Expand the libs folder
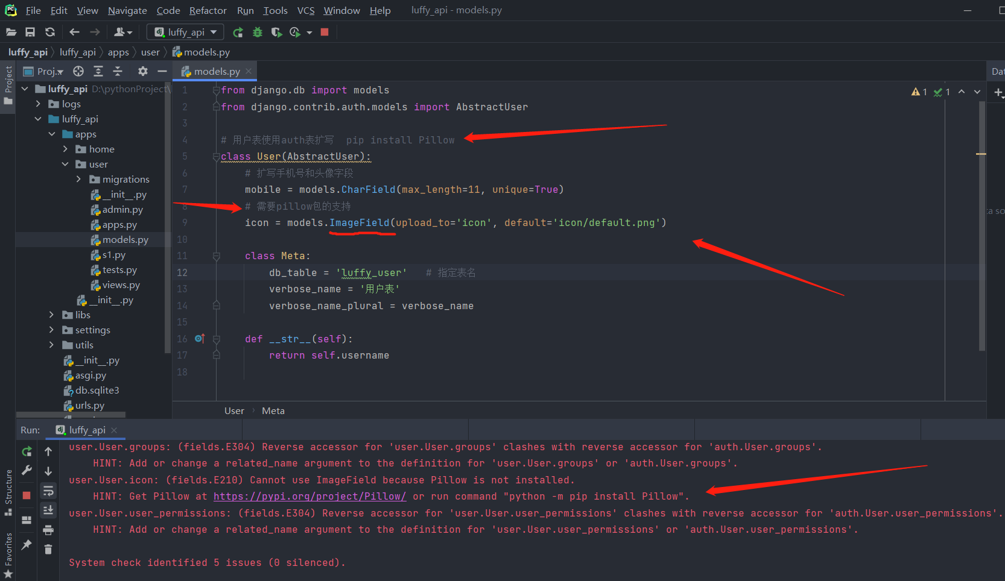This screenshot has width=1005, height=581. (52, 315)
